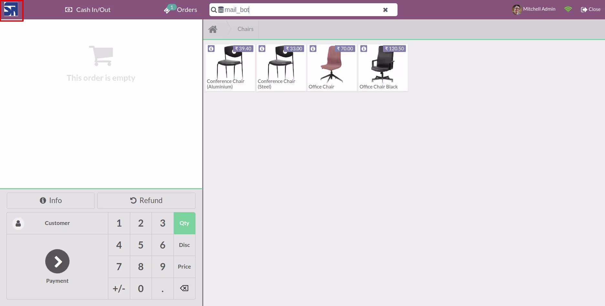Clear the search field with X
605x306 pixels.
(x=385, y=10)
